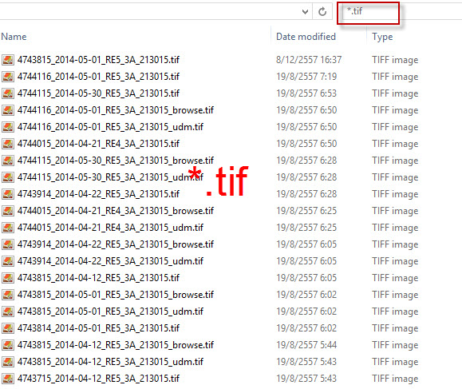Select file 4743815_2014-04-12_RE5_3A_213015.tif
Screen dimensions: 462x389
point(98,278)
